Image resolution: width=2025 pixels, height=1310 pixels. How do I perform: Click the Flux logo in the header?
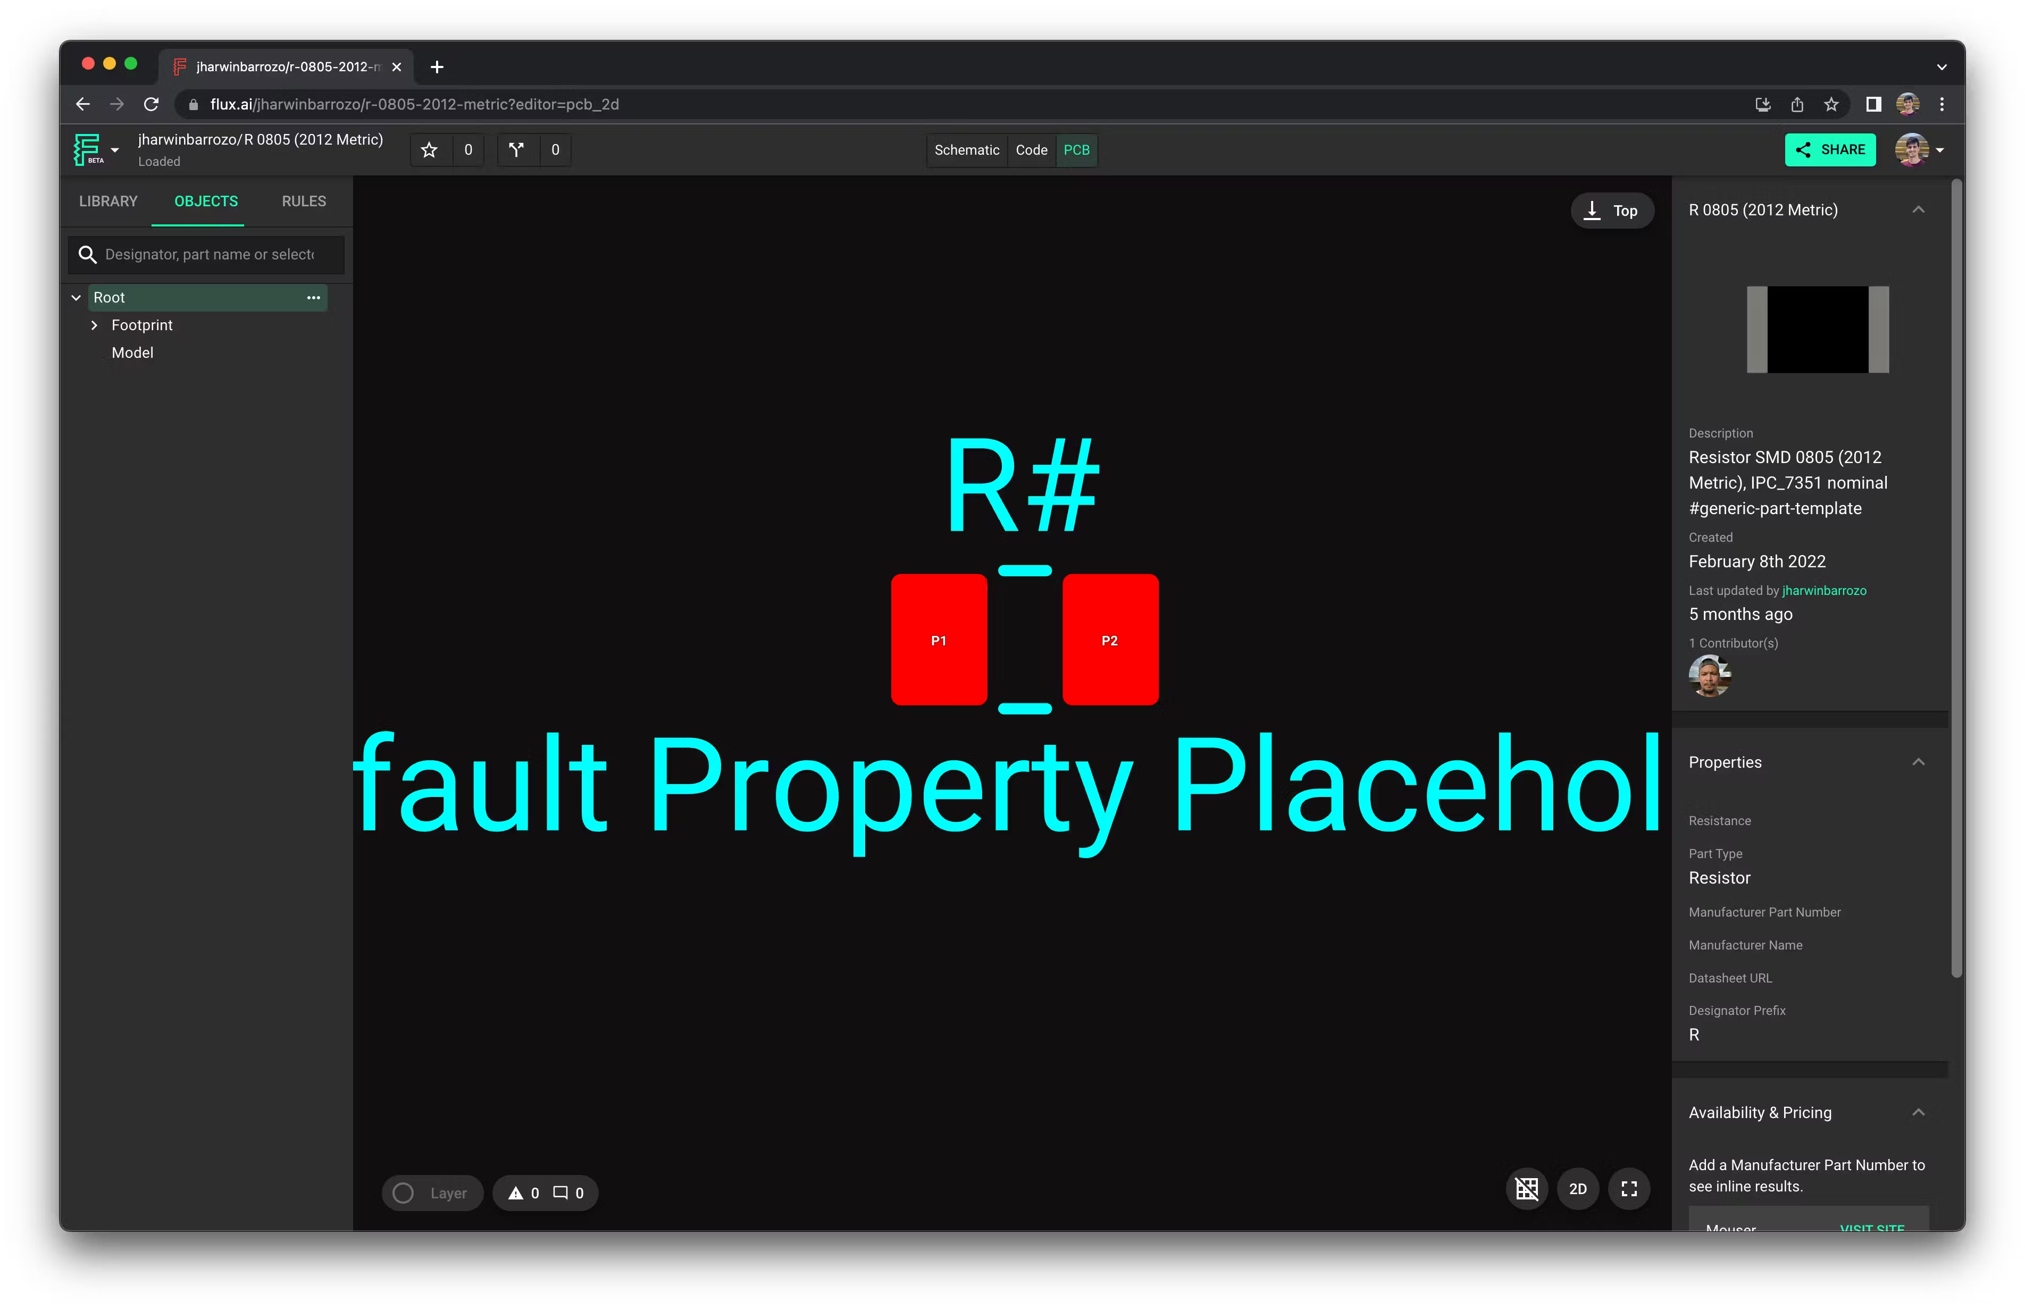click(88, 150)
